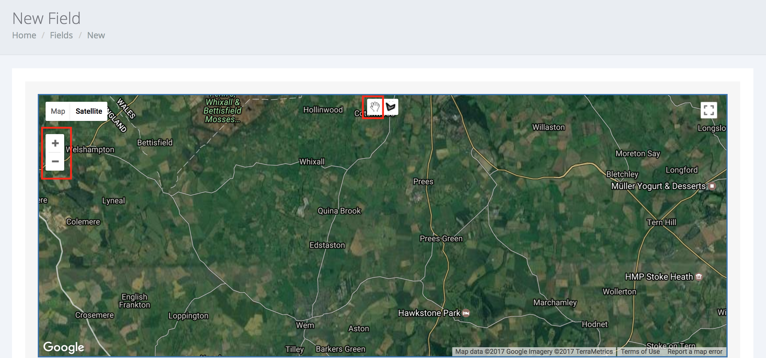The height and width of the screenshot is (358, 766).
Task: Open Terms of Use link
Action: point(640,352)
